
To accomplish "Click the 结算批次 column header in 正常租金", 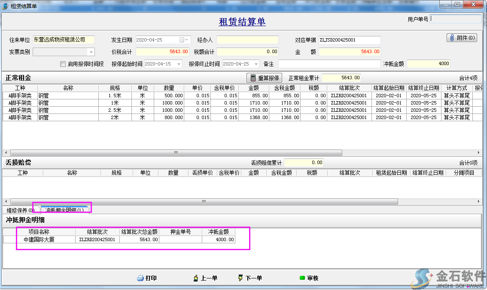I will pos(349,88).
